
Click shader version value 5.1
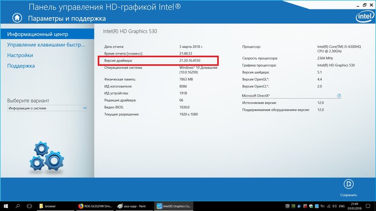320,72
